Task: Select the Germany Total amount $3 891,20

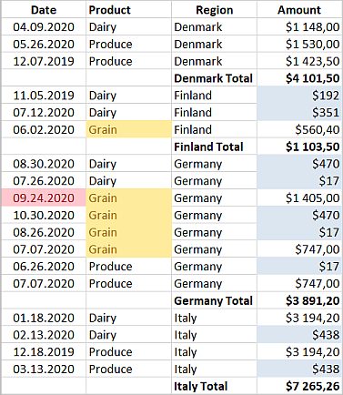Action: point(299,300)
